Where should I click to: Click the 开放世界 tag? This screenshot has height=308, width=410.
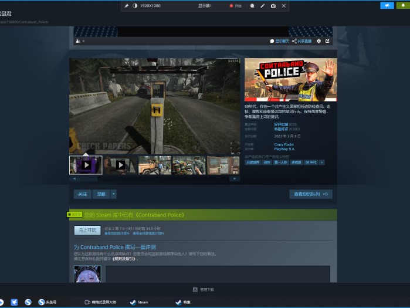(x=253, y=163)
